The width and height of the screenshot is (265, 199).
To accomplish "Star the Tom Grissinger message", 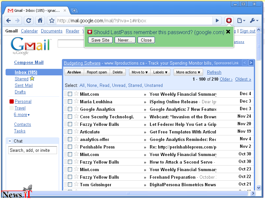I will [x=76, y=184].
